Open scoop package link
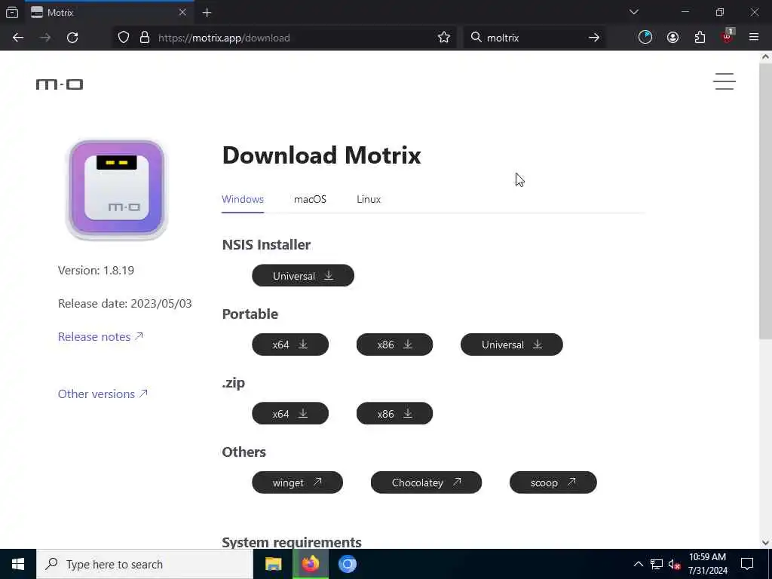Image resolution: width=772 pixels, height=579 pixels. click(553, 482)
